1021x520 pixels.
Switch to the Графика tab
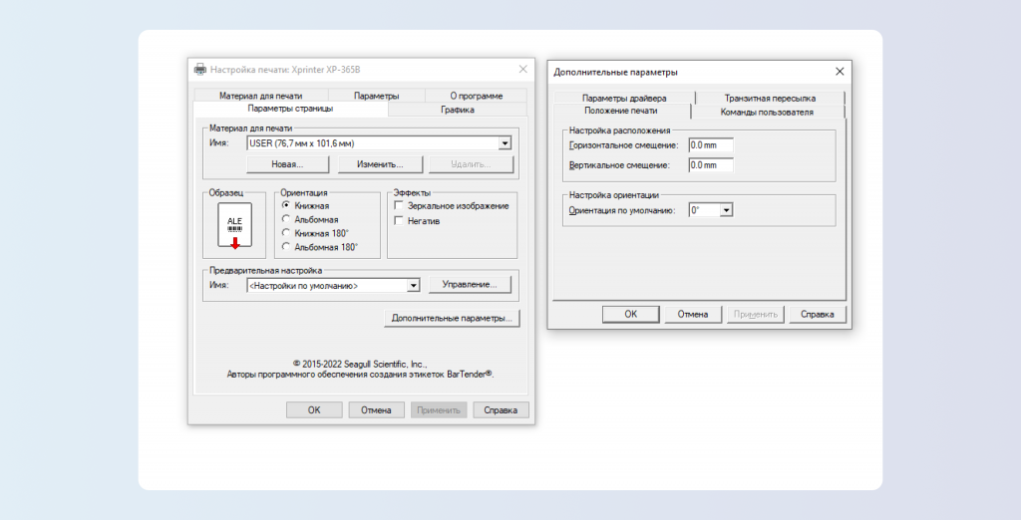coord(458,110)
